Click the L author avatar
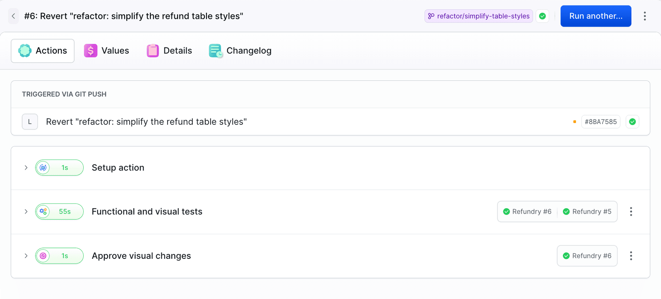This screenshot has height=299, width=661. pos(30,122)
